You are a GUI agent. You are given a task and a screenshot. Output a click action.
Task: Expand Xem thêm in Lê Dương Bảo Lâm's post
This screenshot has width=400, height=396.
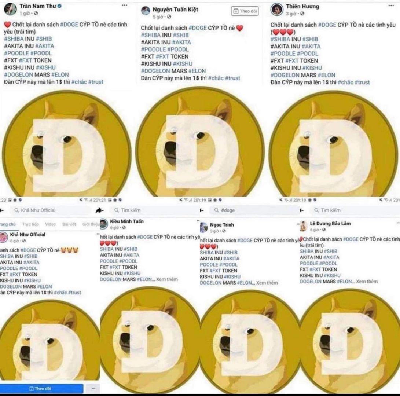[x=367, y=282]
